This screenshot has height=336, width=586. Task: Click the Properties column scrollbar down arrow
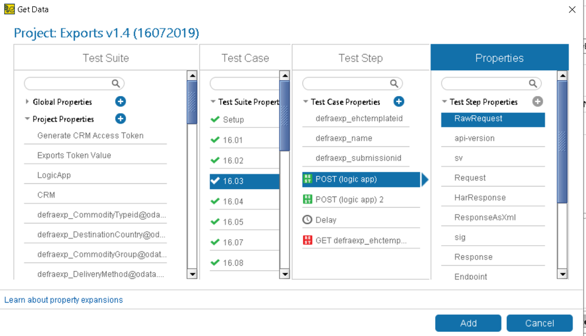563,274
